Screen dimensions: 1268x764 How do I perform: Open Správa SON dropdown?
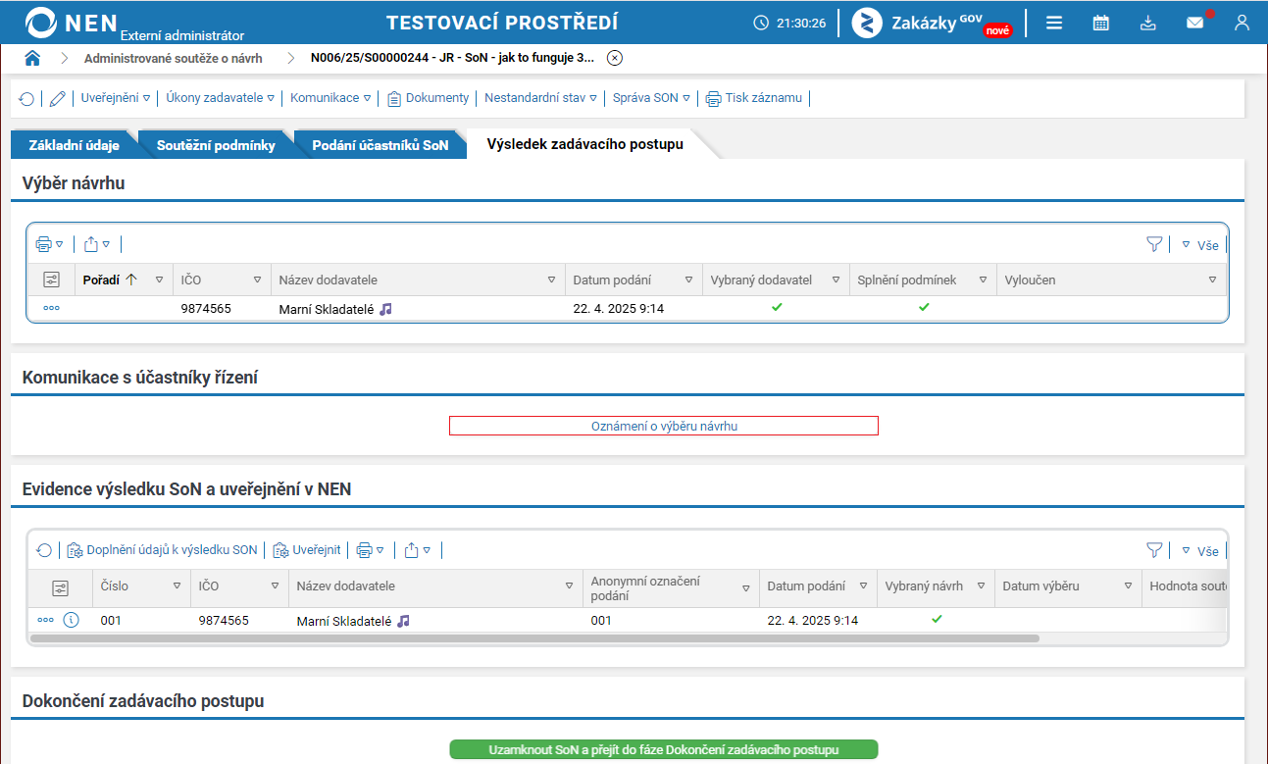coord(652,98)
